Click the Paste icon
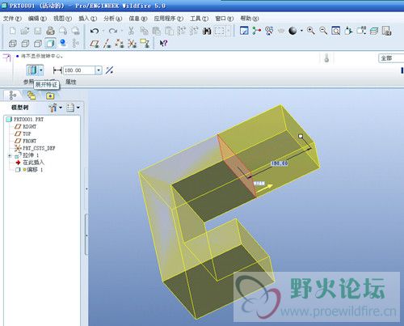This screenshot has width=404, height=326. (157, 31)
